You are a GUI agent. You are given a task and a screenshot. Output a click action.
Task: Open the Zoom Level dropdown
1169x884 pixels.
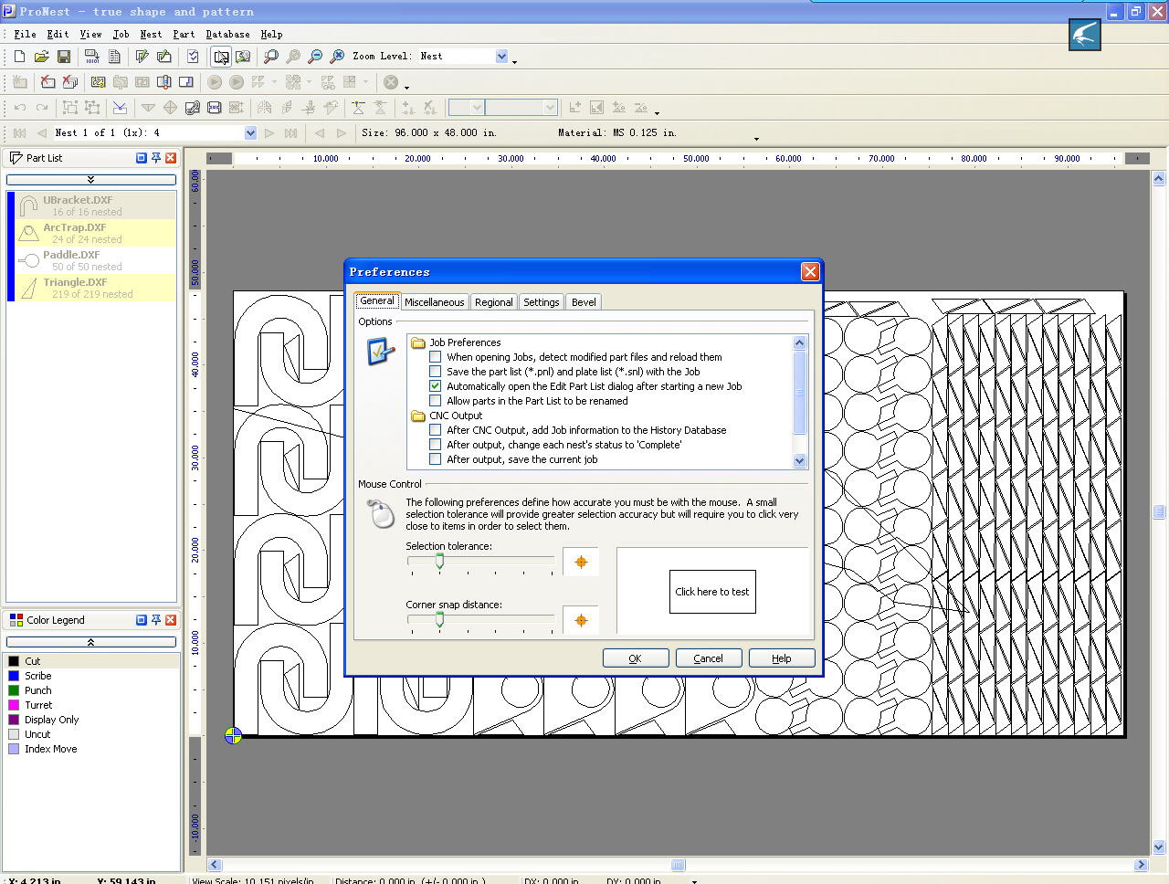(501, 57)
